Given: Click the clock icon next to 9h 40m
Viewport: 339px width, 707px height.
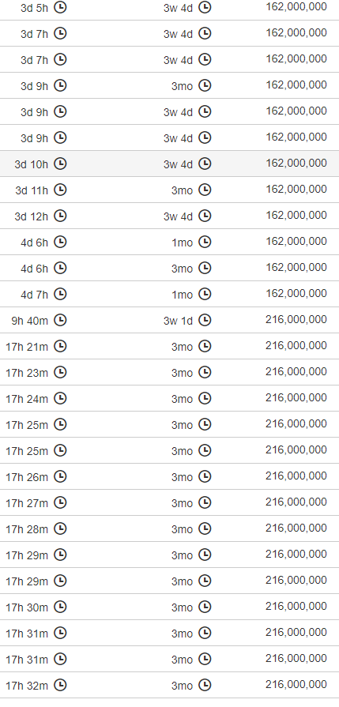Looking at the screenshot, I should click(60, 320).
